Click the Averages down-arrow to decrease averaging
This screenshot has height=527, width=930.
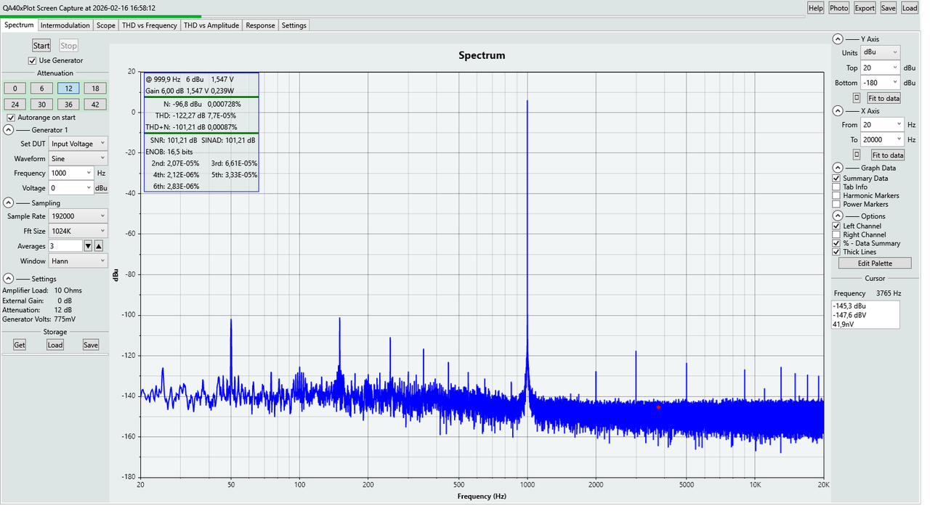pos(88,245)
